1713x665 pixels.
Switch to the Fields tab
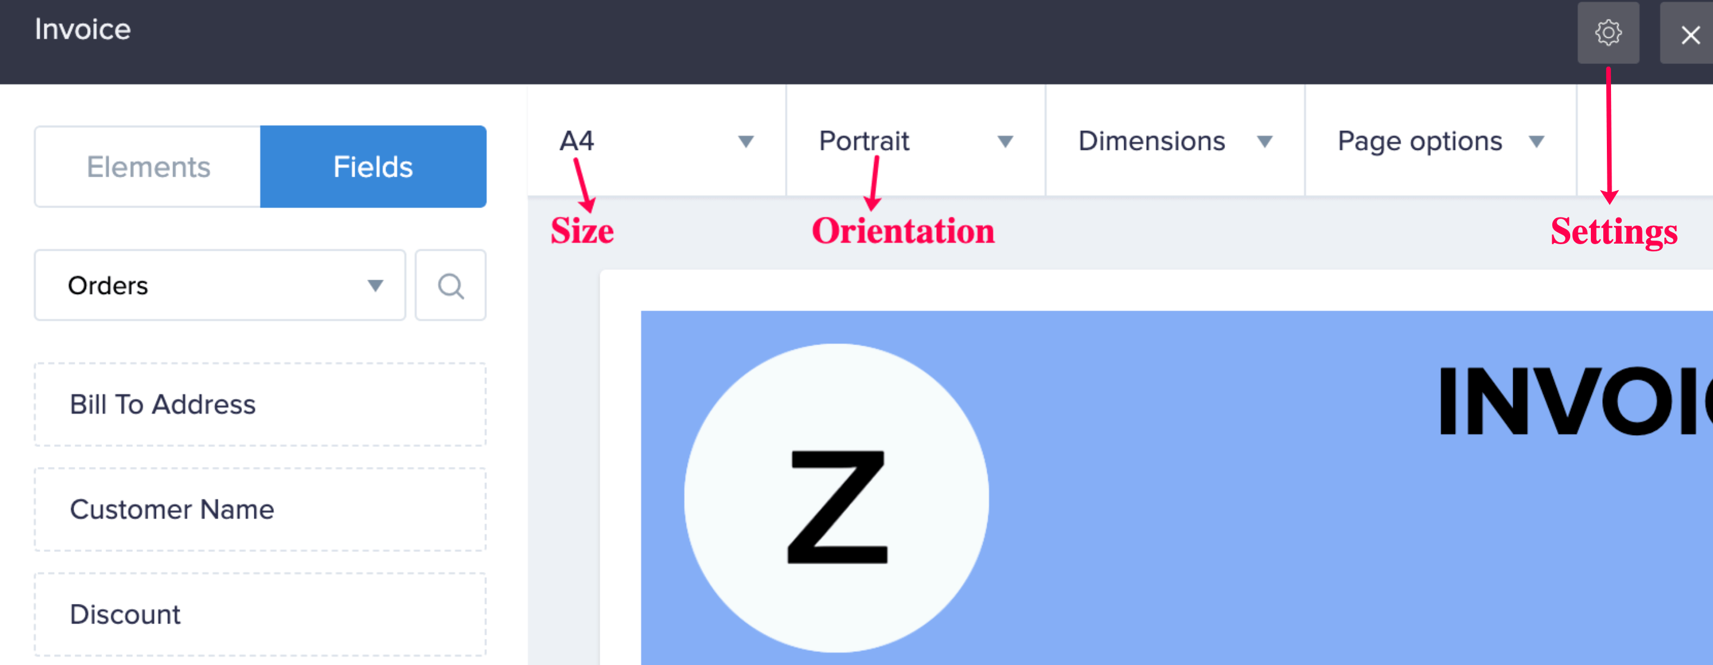(372, 167)
